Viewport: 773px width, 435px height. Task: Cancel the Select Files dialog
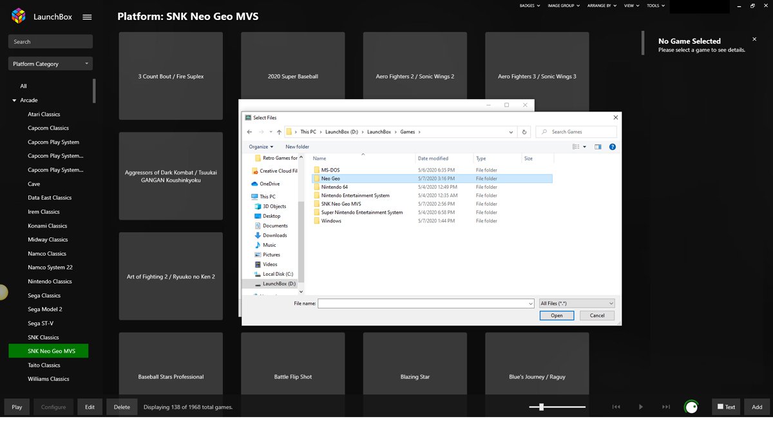[597, 315]
